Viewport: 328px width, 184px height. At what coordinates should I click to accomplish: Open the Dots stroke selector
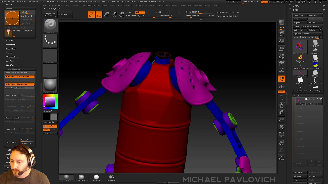tap(50, 41)
